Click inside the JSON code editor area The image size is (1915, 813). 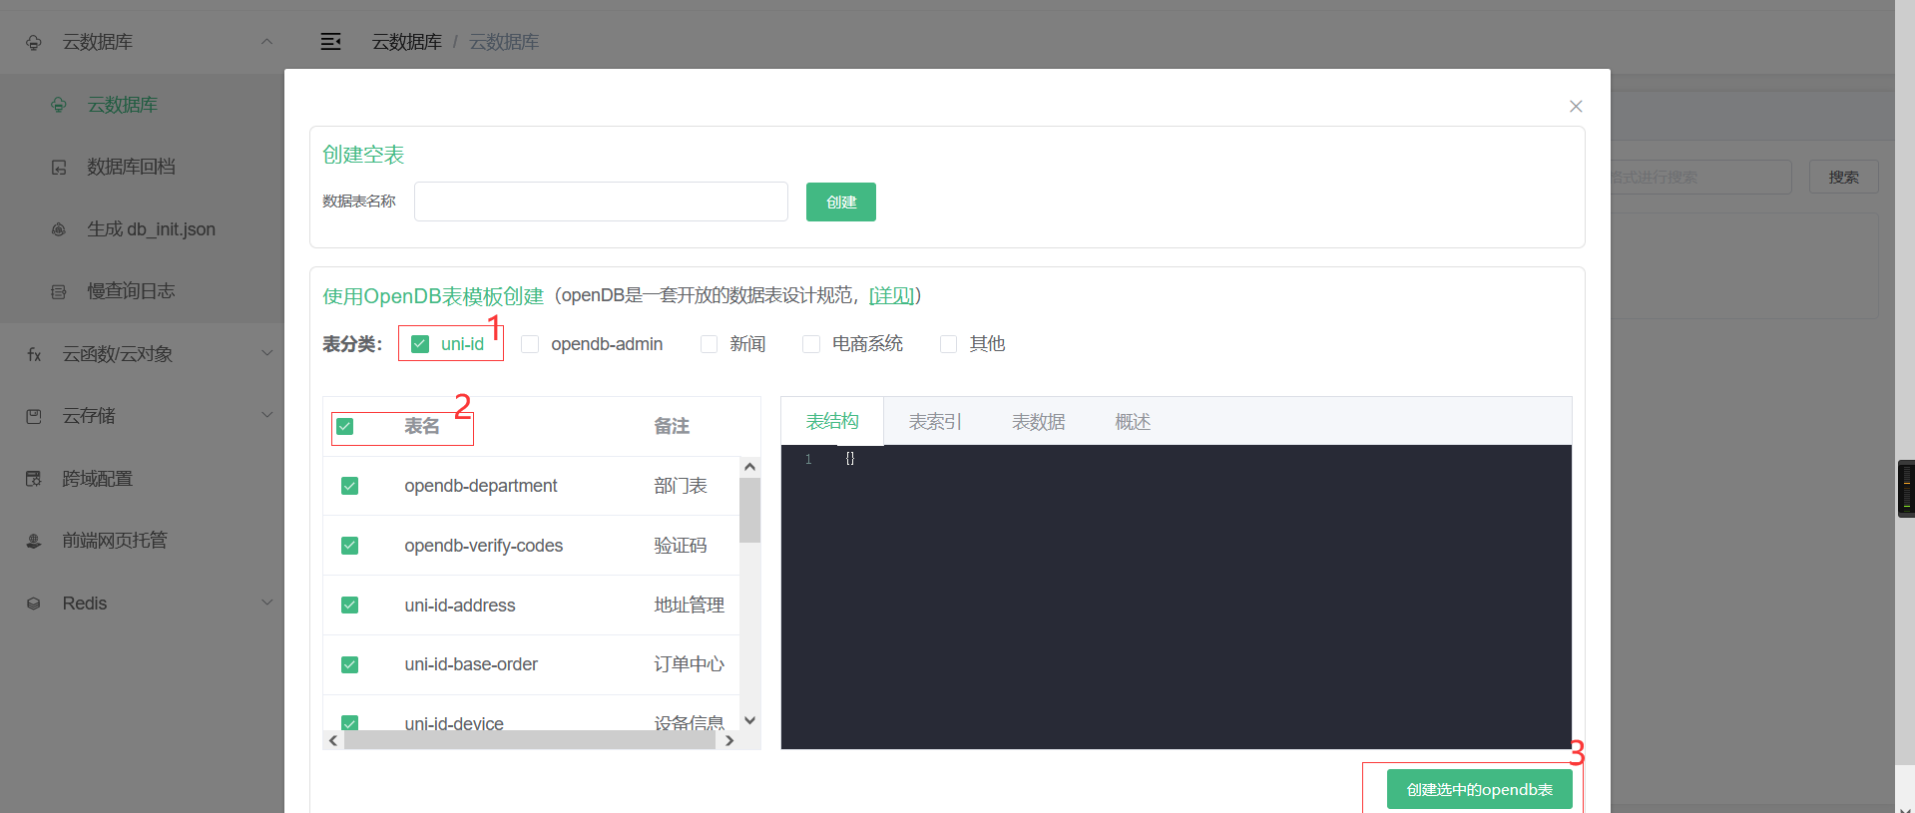1176,597
